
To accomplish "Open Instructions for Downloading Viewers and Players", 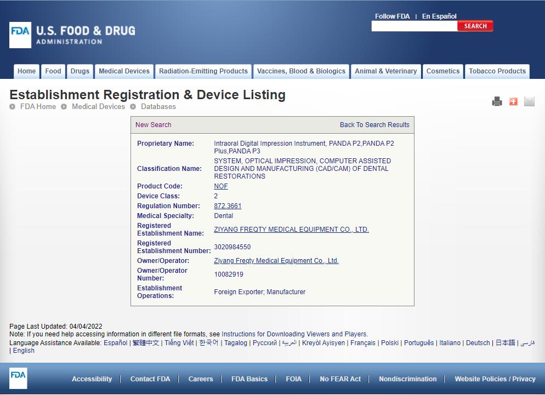I will [294, 334].
